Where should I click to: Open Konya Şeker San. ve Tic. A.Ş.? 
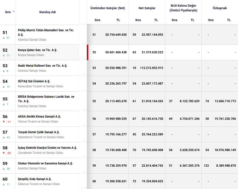coord(37,50)
